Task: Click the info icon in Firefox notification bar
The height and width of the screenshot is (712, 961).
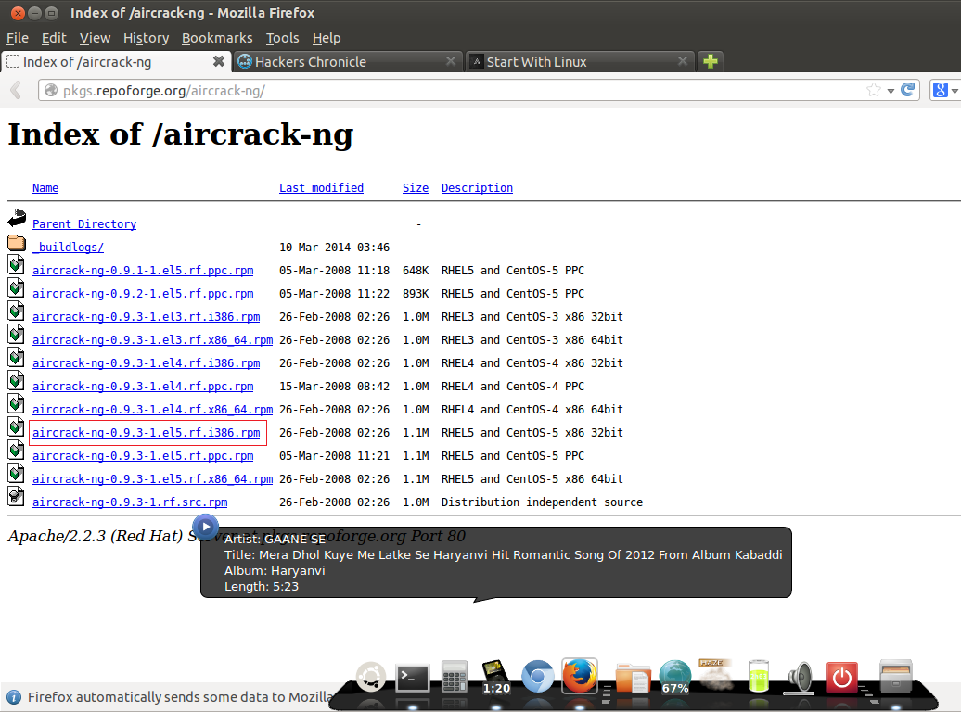Action: [14, 697]
